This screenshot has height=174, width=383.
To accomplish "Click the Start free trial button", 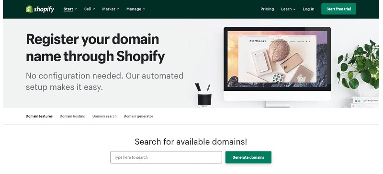I will [338, 9].
